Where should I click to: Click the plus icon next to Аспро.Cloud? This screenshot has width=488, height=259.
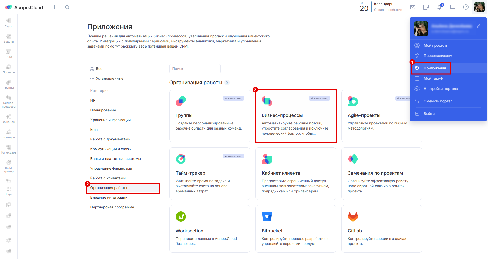pos(54,7)
